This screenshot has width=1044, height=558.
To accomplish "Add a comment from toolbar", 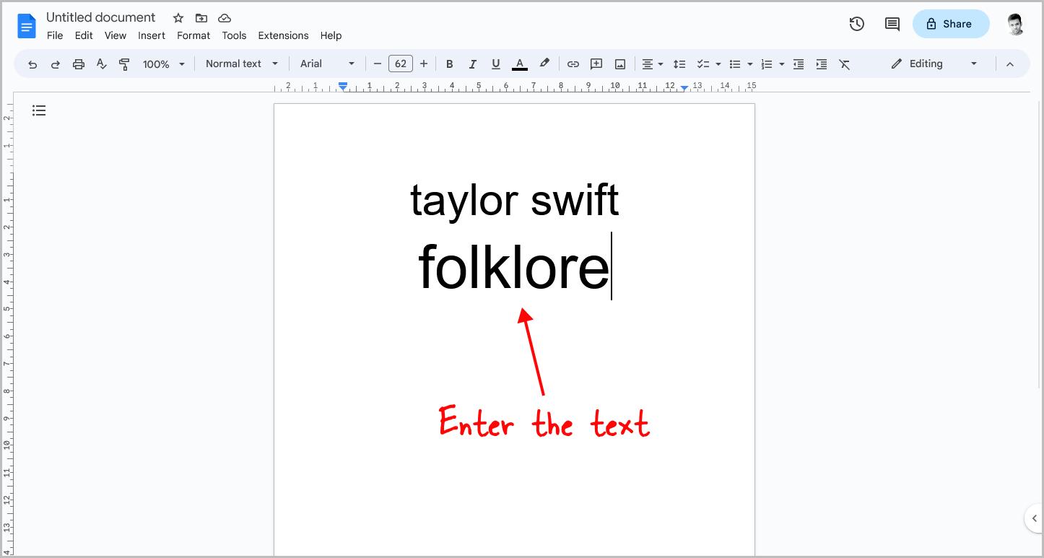I will pos(596,64).
